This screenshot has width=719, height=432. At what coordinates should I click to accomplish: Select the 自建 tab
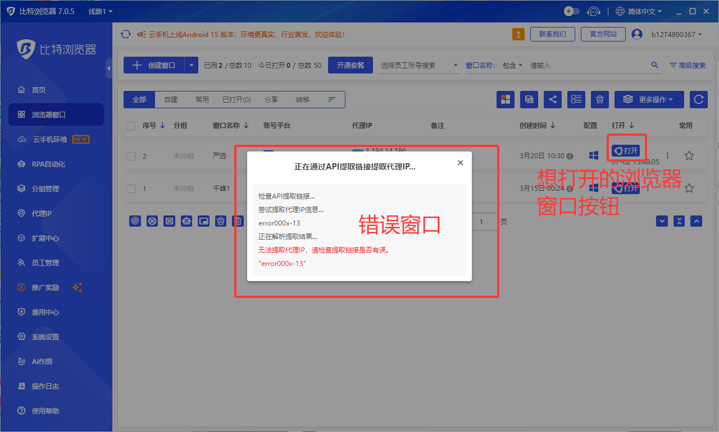(x=171, y=99)
